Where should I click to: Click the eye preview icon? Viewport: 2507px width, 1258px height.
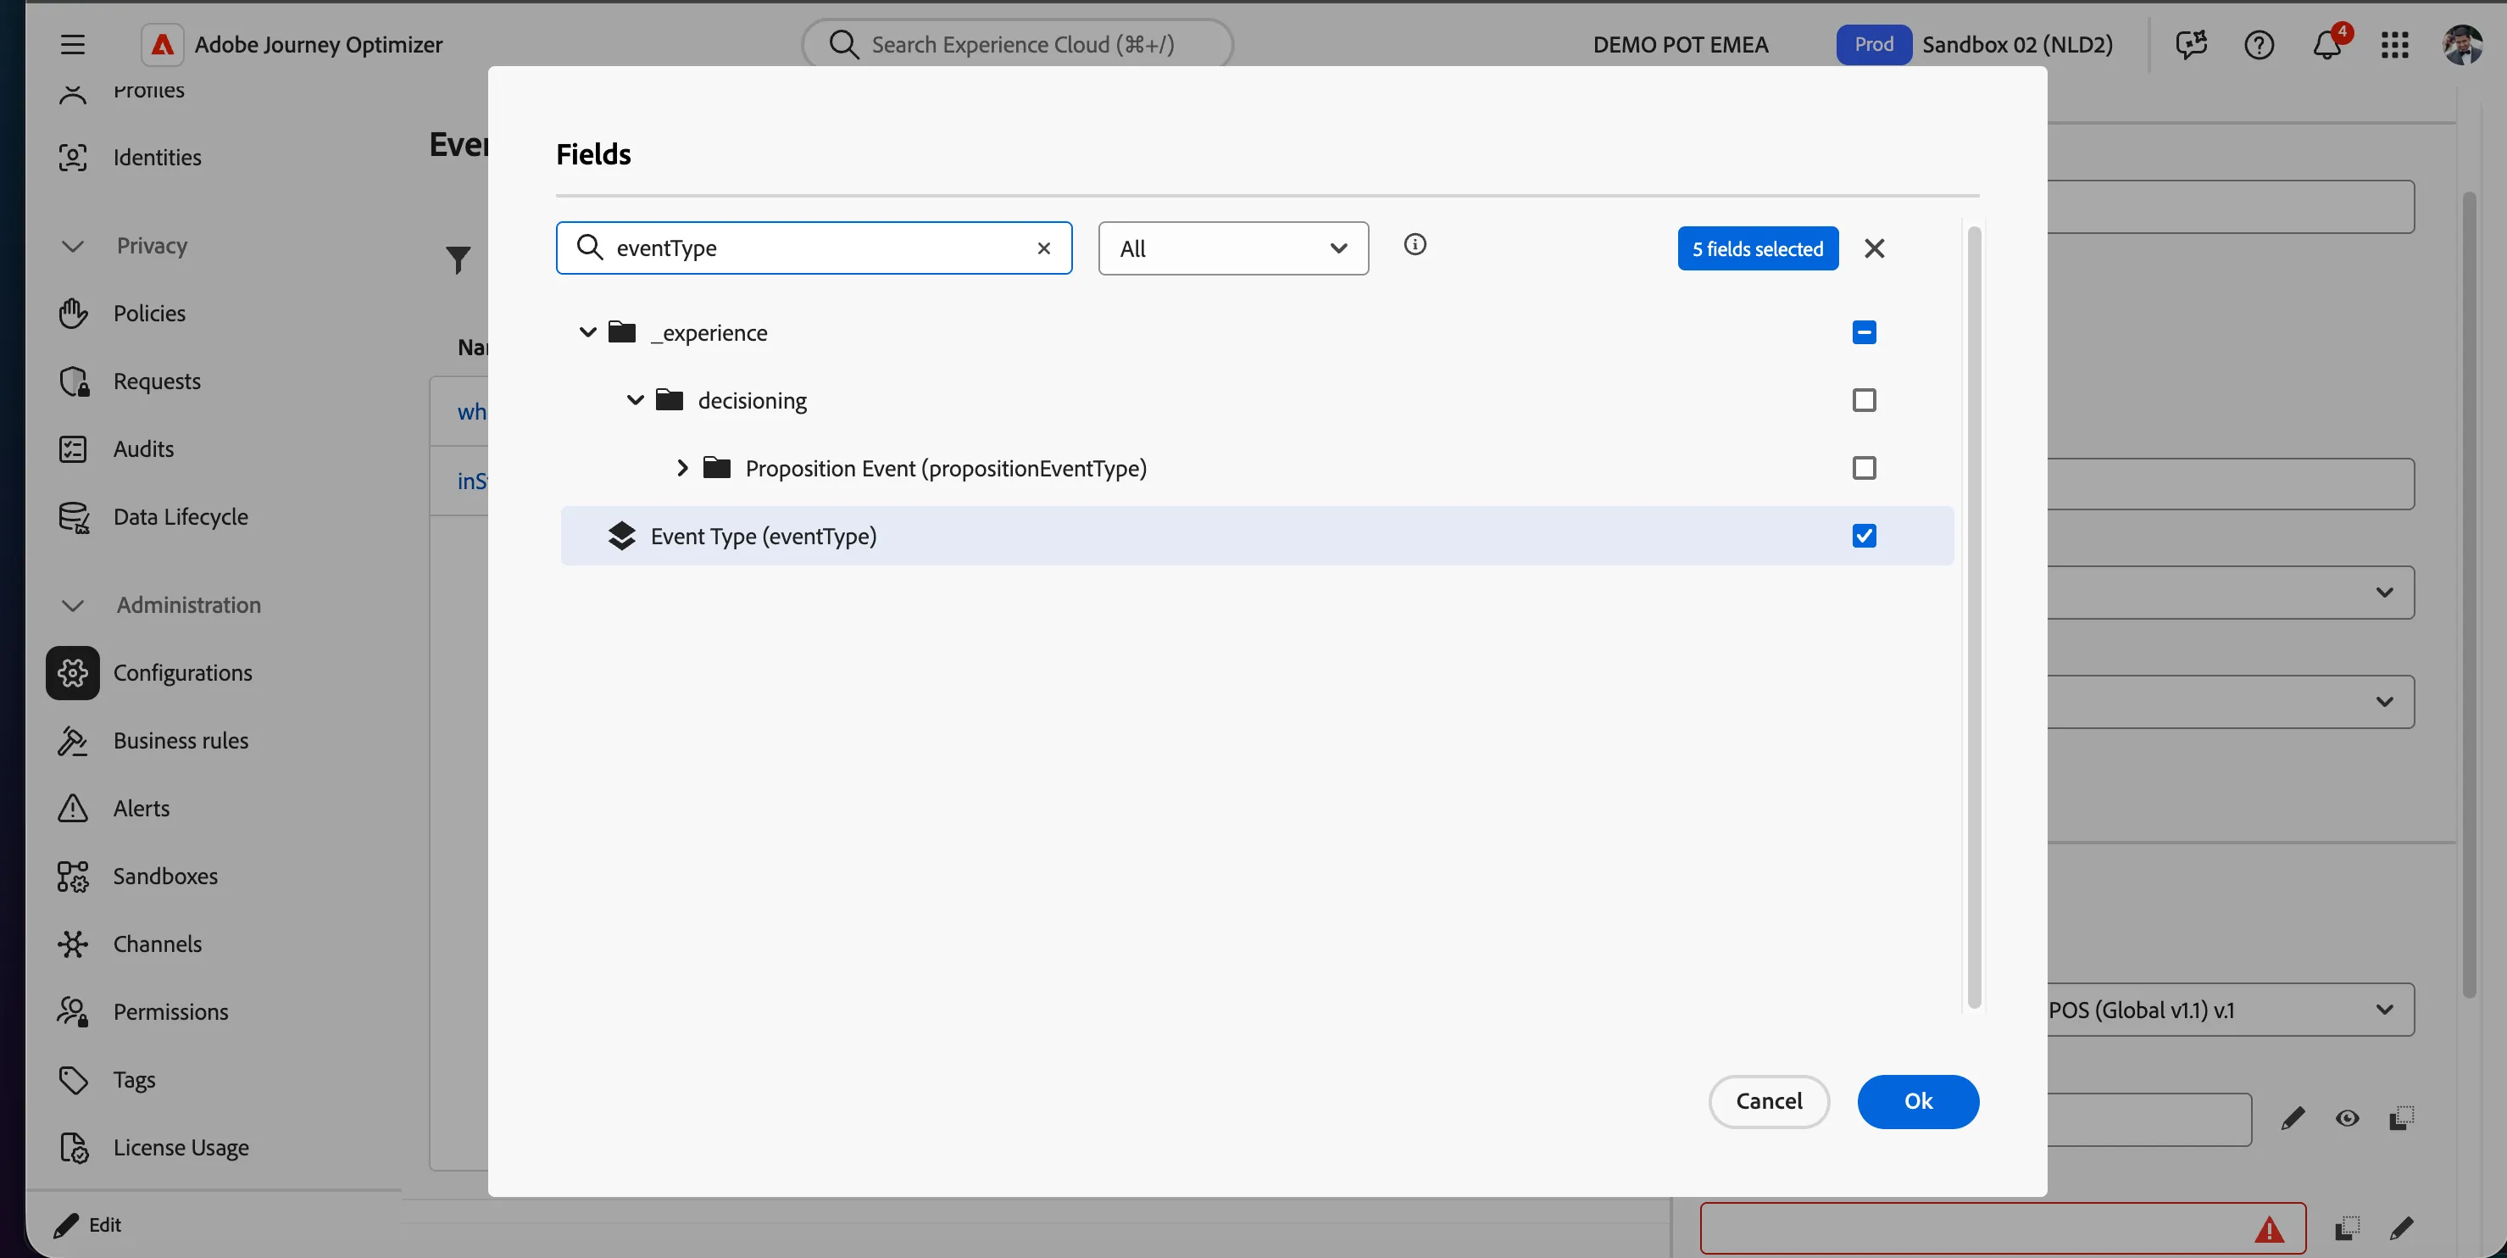(2347, 1119)
